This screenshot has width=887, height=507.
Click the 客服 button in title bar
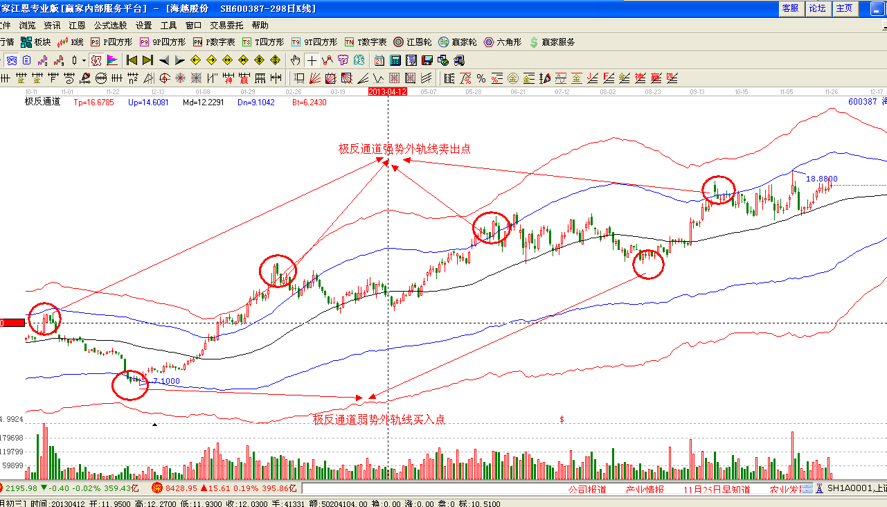point(790,8)
